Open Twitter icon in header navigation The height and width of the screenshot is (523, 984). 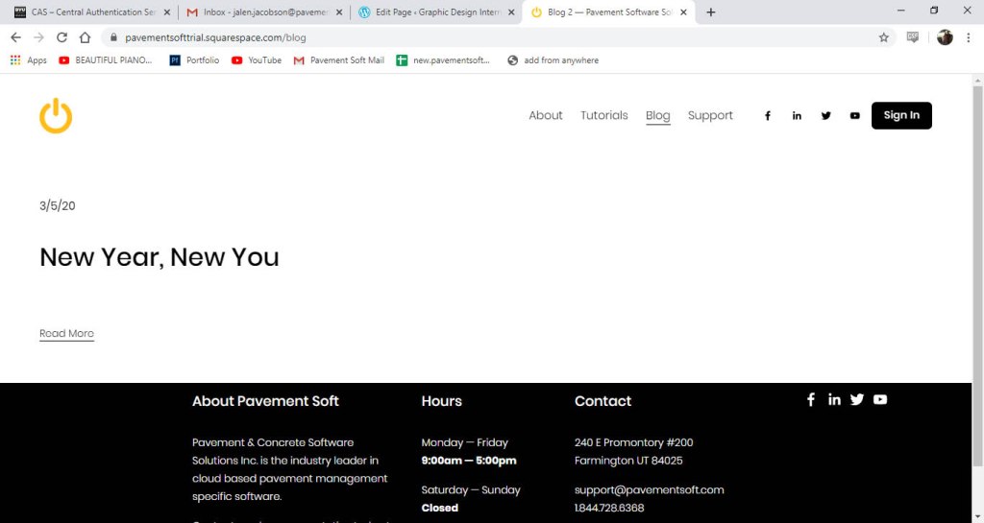click(825, 116)
